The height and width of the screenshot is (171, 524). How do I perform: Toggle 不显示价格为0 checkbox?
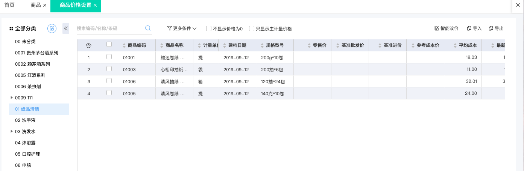(x=208, y=28)
